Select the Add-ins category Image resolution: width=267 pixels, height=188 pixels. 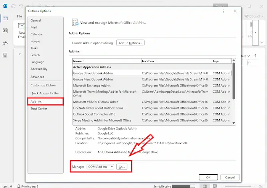pos(45,101)
